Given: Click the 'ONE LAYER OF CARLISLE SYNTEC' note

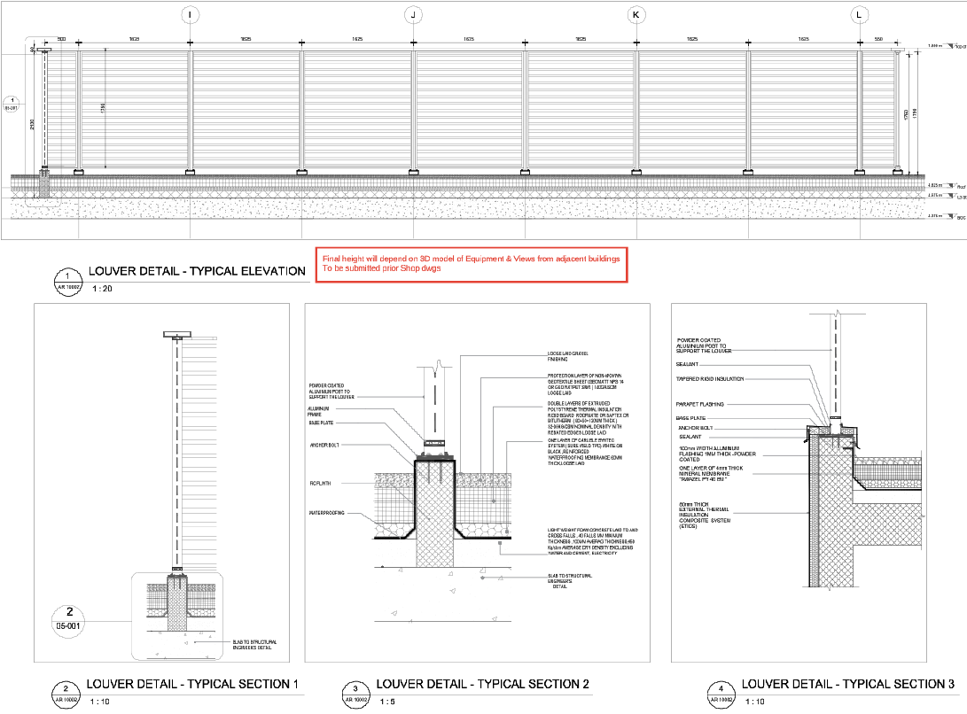Looking at the screenshot, I should [x=585, y=452].
